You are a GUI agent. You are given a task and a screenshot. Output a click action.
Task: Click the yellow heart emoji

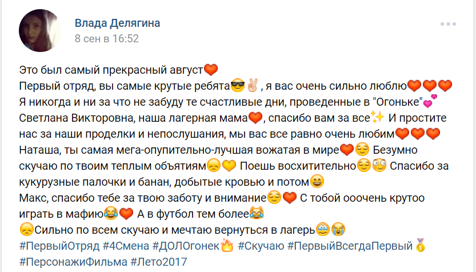(x=229, y=166)
